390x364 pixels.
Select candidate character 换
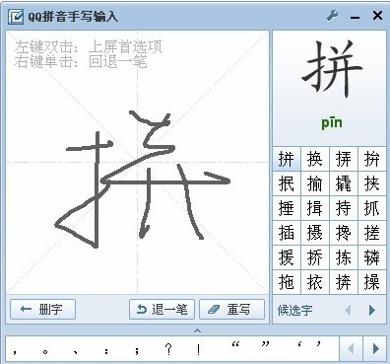tap(315, 159)
